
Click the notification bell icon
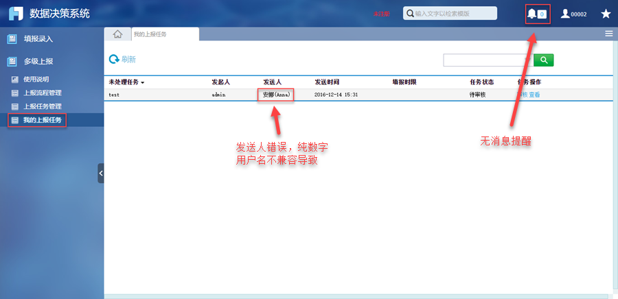[531, 14]
